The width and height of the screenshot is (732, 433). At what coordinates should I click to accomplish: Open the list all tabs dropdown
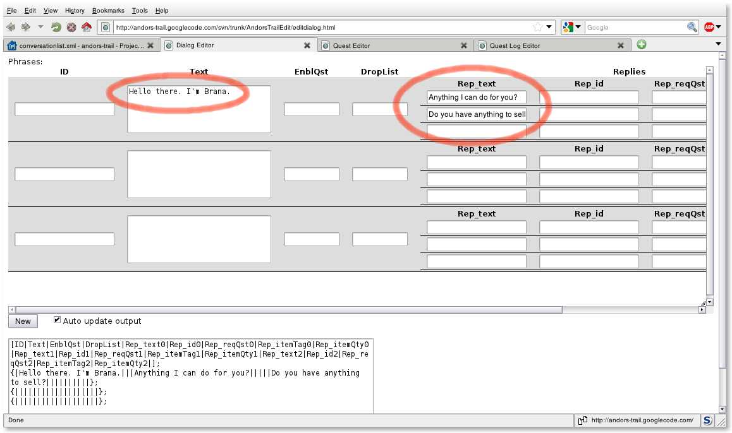point(718,44)
